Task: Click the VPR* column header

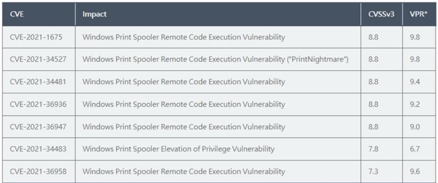Action: point(419,14)
